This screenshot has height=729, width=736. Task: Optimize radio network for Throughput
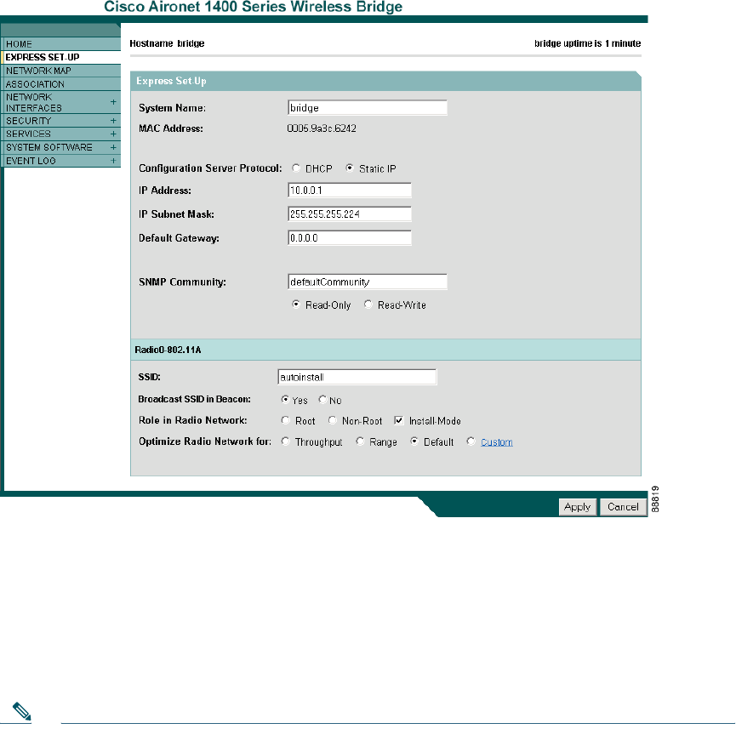click(285, 441)
